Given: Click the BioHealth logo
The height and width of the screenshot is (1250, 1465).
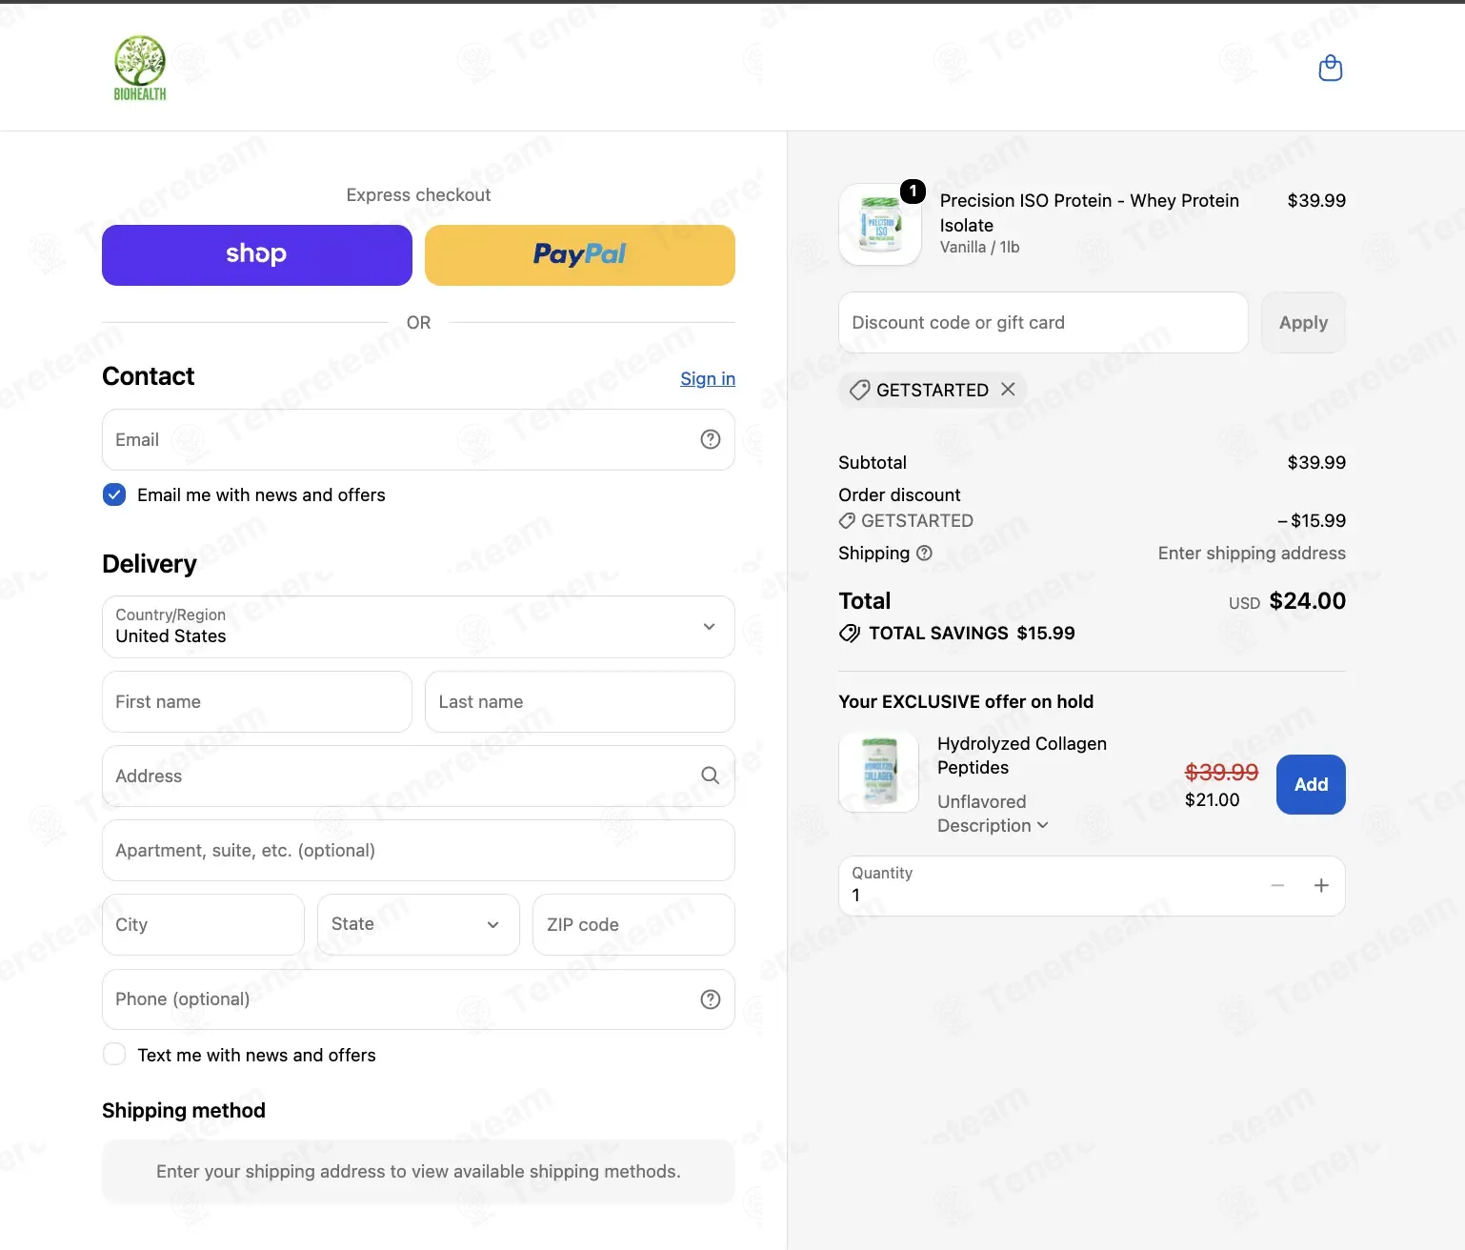Looking at the screenshot, I should click(x=140, y=68).
